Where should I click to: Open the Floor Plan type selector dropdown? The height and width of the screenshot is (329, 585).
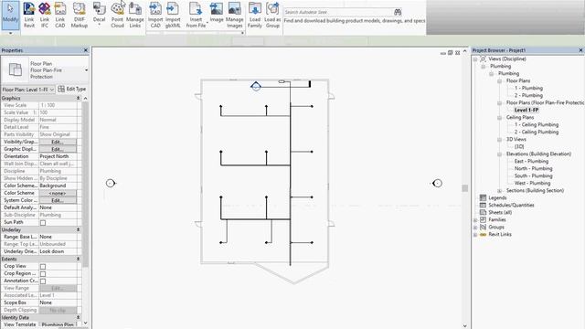[86, 70]
